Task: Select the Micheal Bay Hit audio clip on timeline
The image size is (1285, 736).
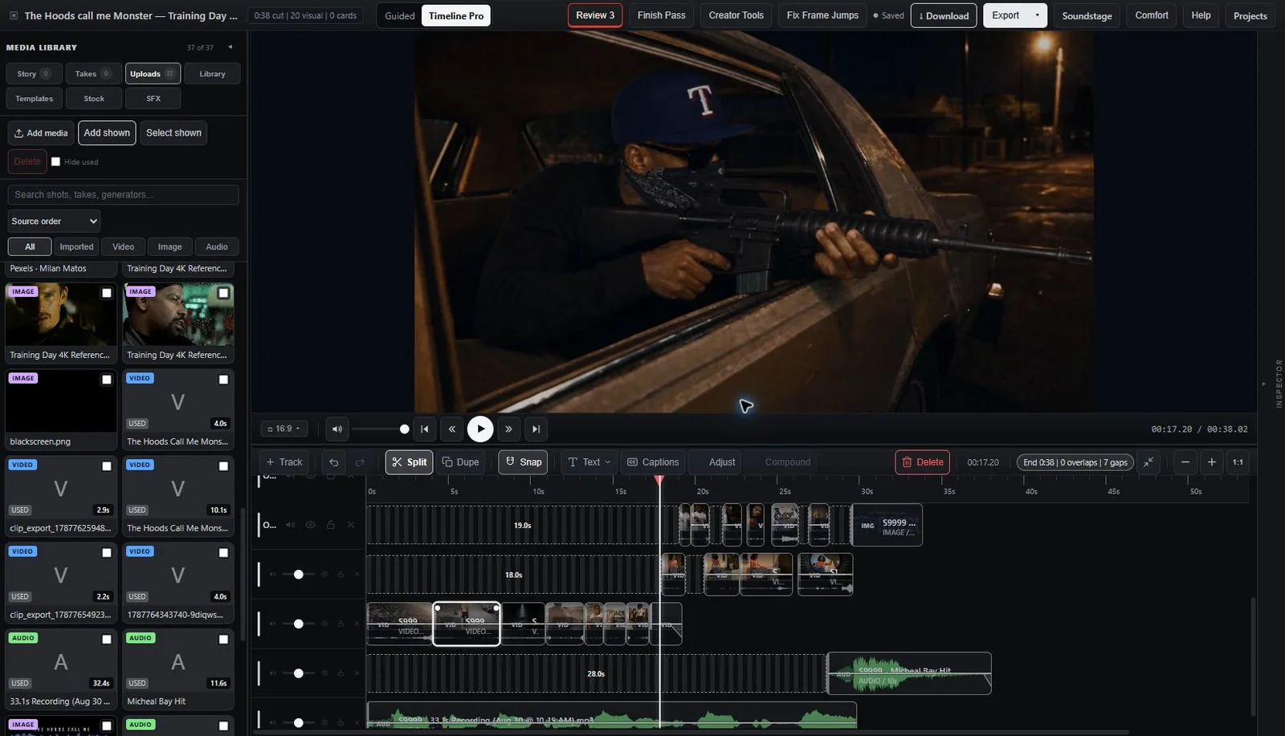Action: pos(909,673)
